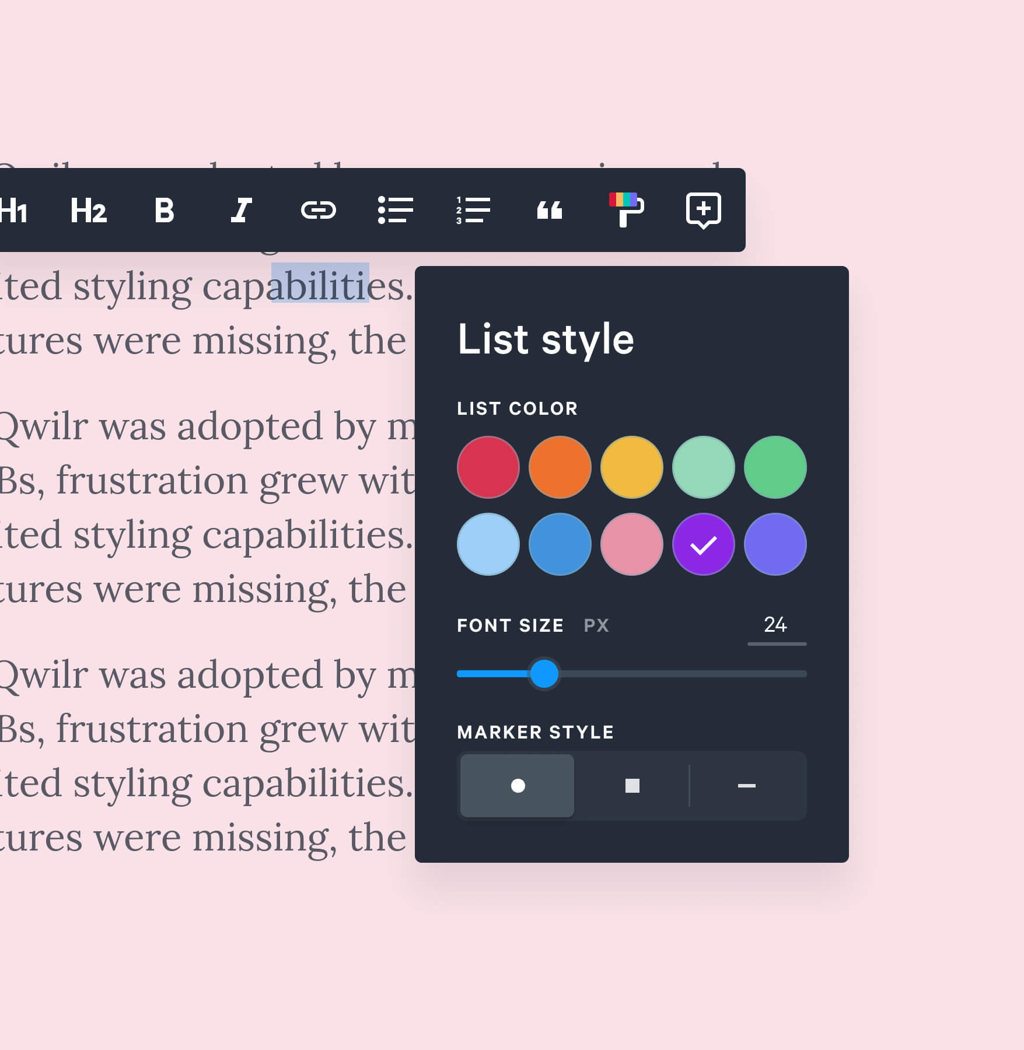Choose the yellow list color swatch
The width and height of the screenshot is (1024, 1050).
coord(632,467)
